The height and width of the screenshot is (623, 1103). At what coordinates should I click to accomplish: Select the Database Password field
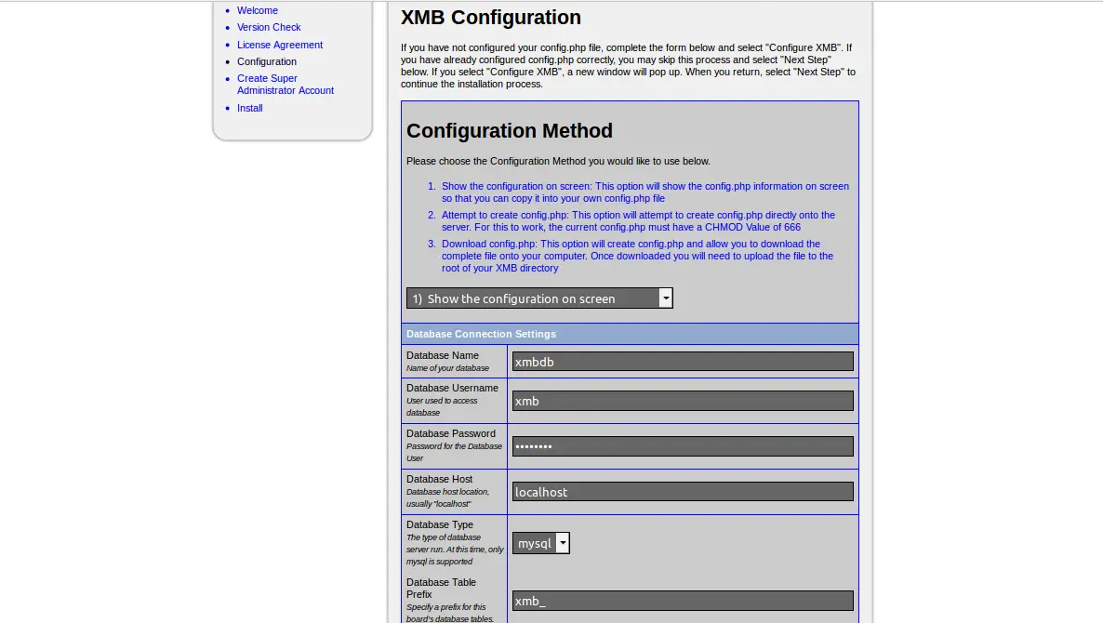[x=683, y=446]
